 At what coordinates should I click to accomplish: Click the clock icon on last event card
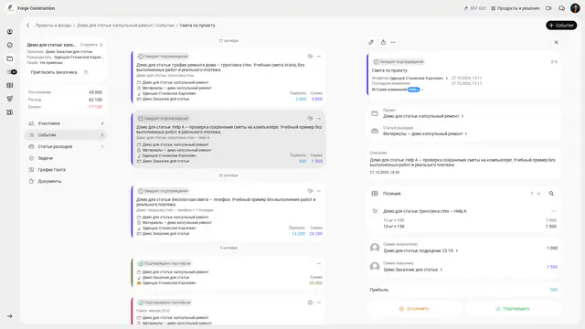click(310, 302)
